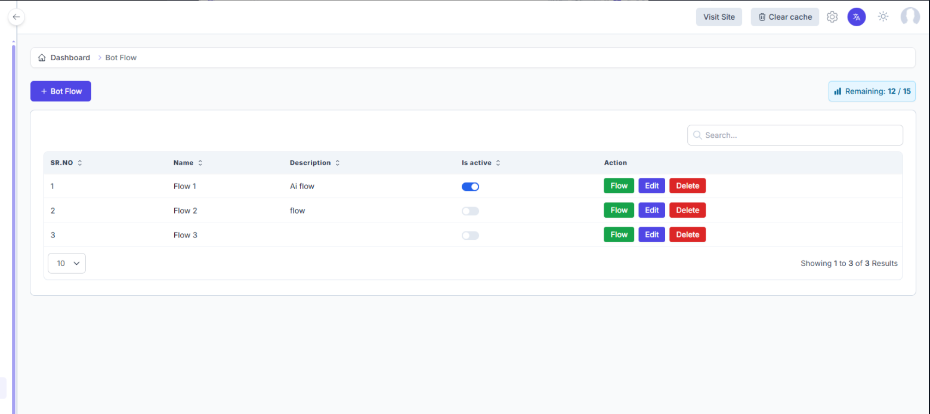Screen dimensions: 930x414
Task: Click the Visit Site button
Action: (x=719, y=17)
